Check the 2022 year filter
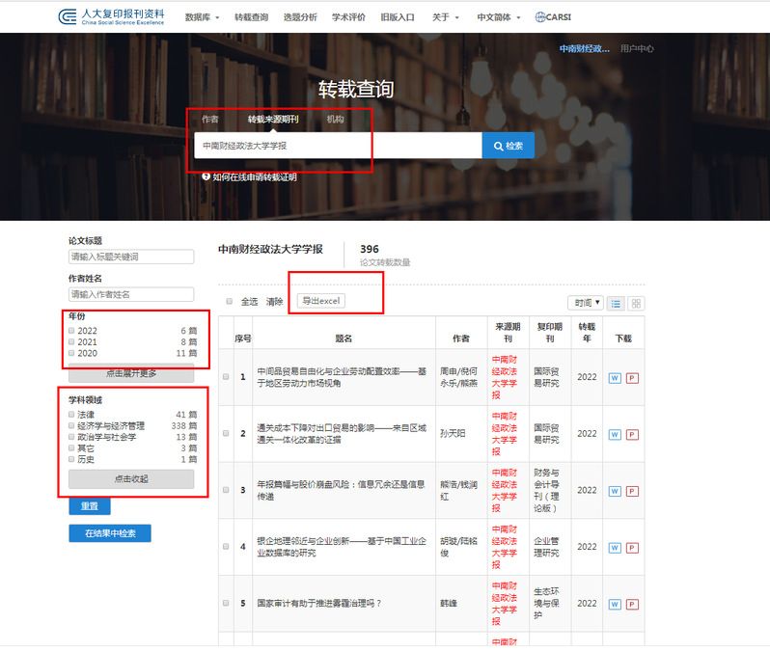Image resolution: width=770 pixels, height=651 pixels. [x=72, y=331]
